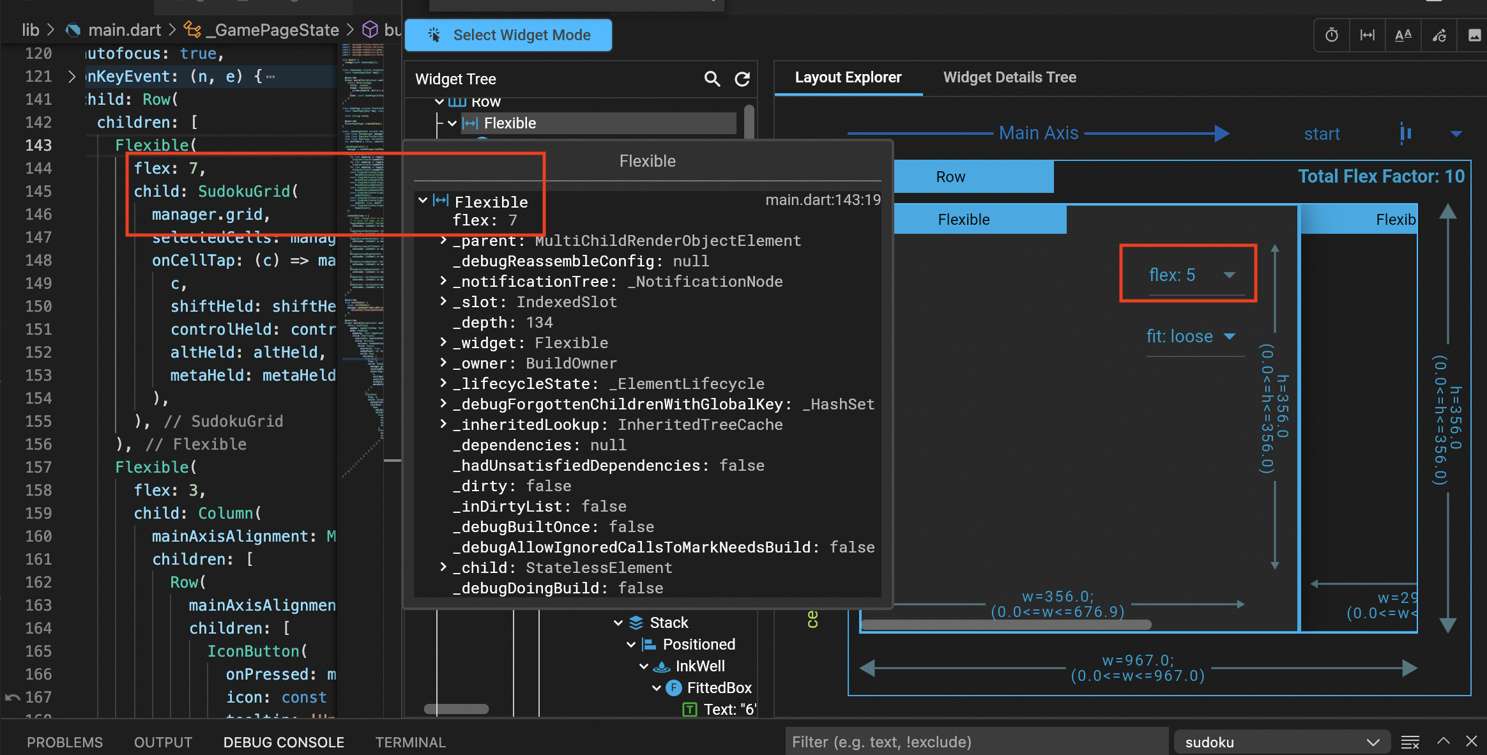Open the flex: 5 dropdown
The width and height of the screenshot is (1487, 755).
(1230, 275)
